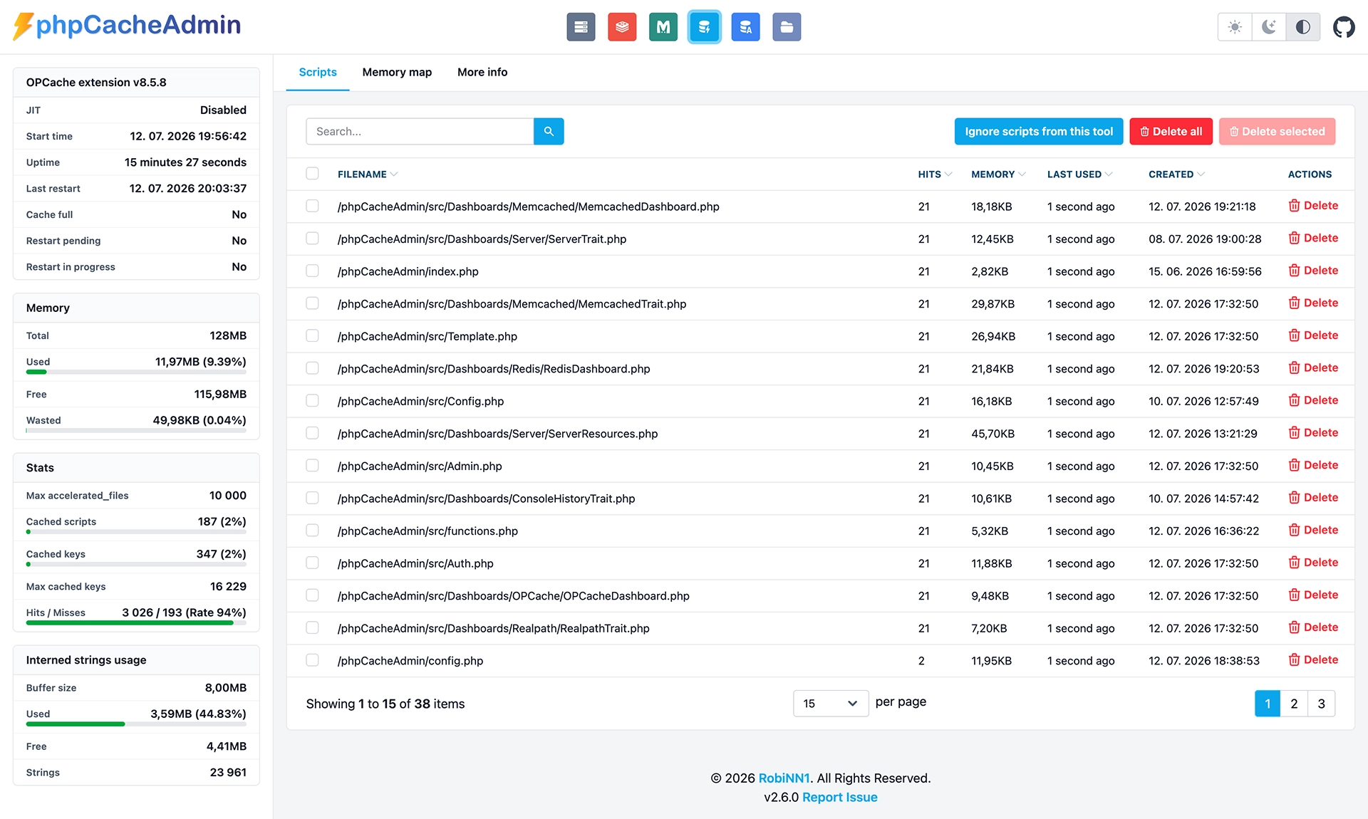Go to page 2 of results
Image resolution: width=1368 pixels, height=819 pixels.
[1294, 703]
